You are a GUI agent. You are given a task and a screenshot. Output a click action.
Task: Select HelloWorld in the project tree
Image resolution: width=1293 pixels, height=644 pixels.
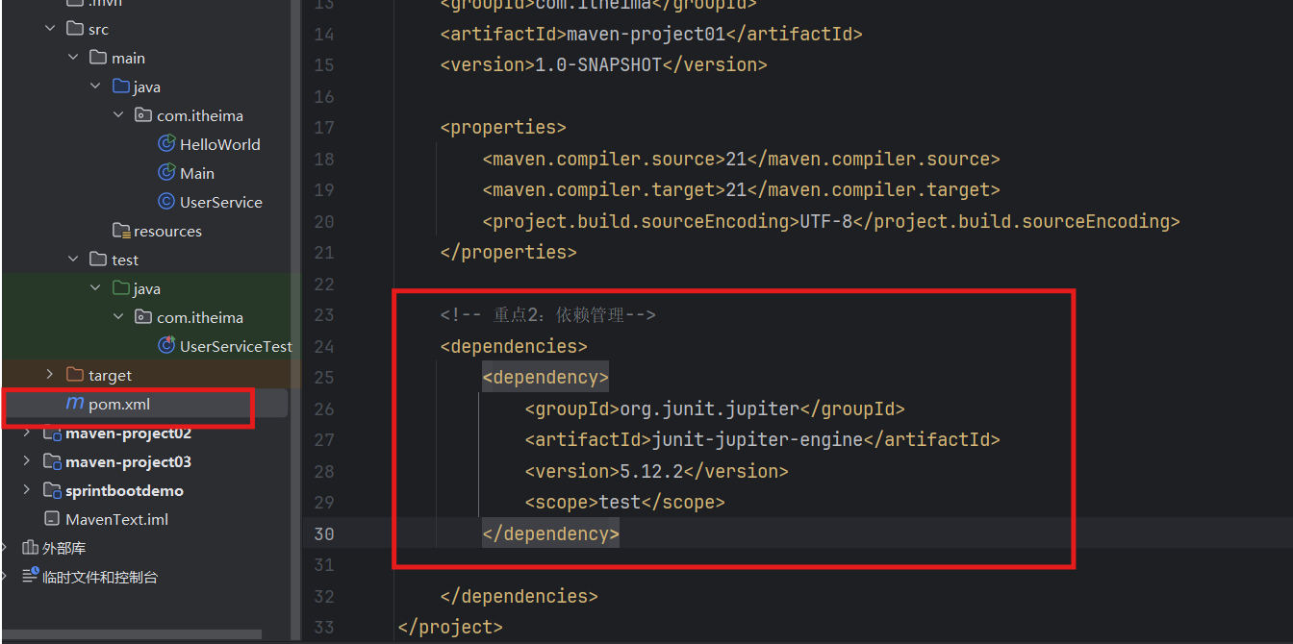tap(220, 144)
